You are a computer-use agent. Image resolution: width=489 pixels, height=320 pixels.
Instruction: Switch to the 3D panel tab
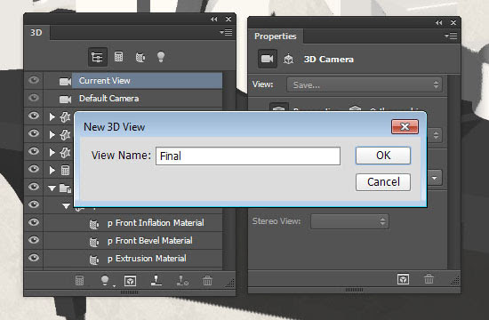[36, 33]
